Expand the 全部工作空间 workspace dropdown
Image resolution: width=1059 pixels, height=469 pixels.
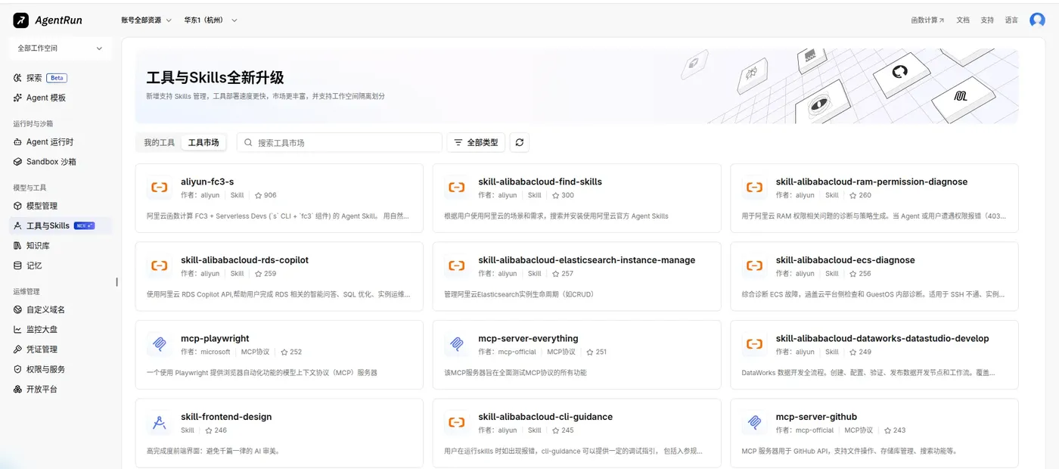[60, 48]
